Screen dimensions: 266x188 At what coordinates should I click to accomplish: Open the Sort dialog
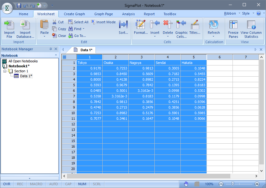click(x=123, y=28)
